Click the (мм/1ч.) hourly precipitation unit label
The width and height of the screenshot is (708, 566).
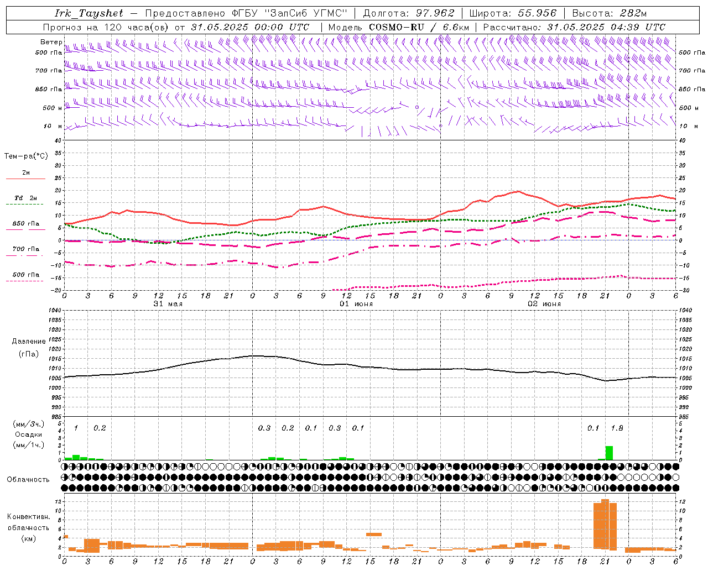pos(28,445)
